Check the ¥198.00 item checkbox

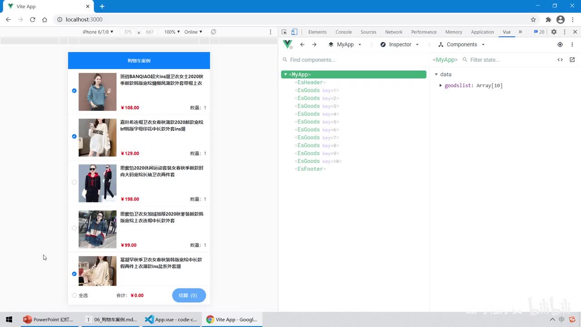(x=74, y=183)
